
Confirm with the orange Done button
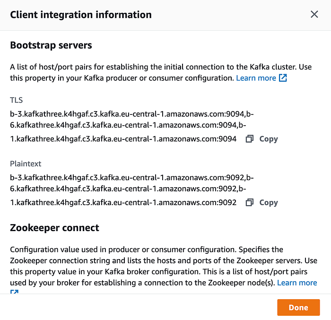pos(298,307)
